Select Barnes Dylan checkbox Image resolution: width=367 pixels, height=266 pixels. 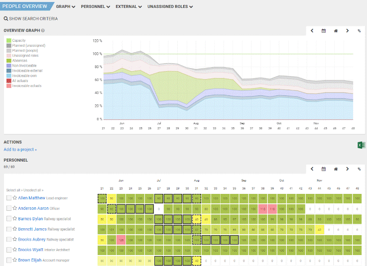pyautogui.click(x=9, y=219)
